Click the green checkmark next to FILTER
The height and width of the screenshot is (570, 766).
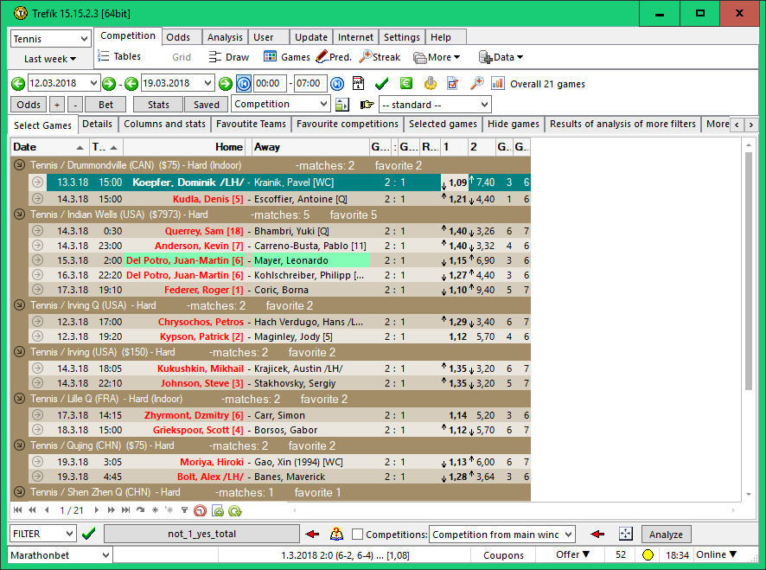88,534
